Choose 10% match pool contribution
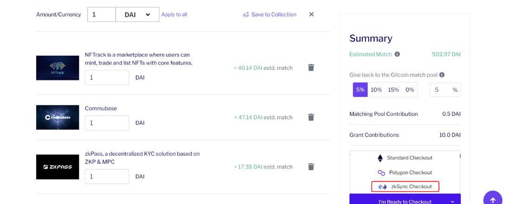Screen dimensions: 510x204 coord(376,90)
